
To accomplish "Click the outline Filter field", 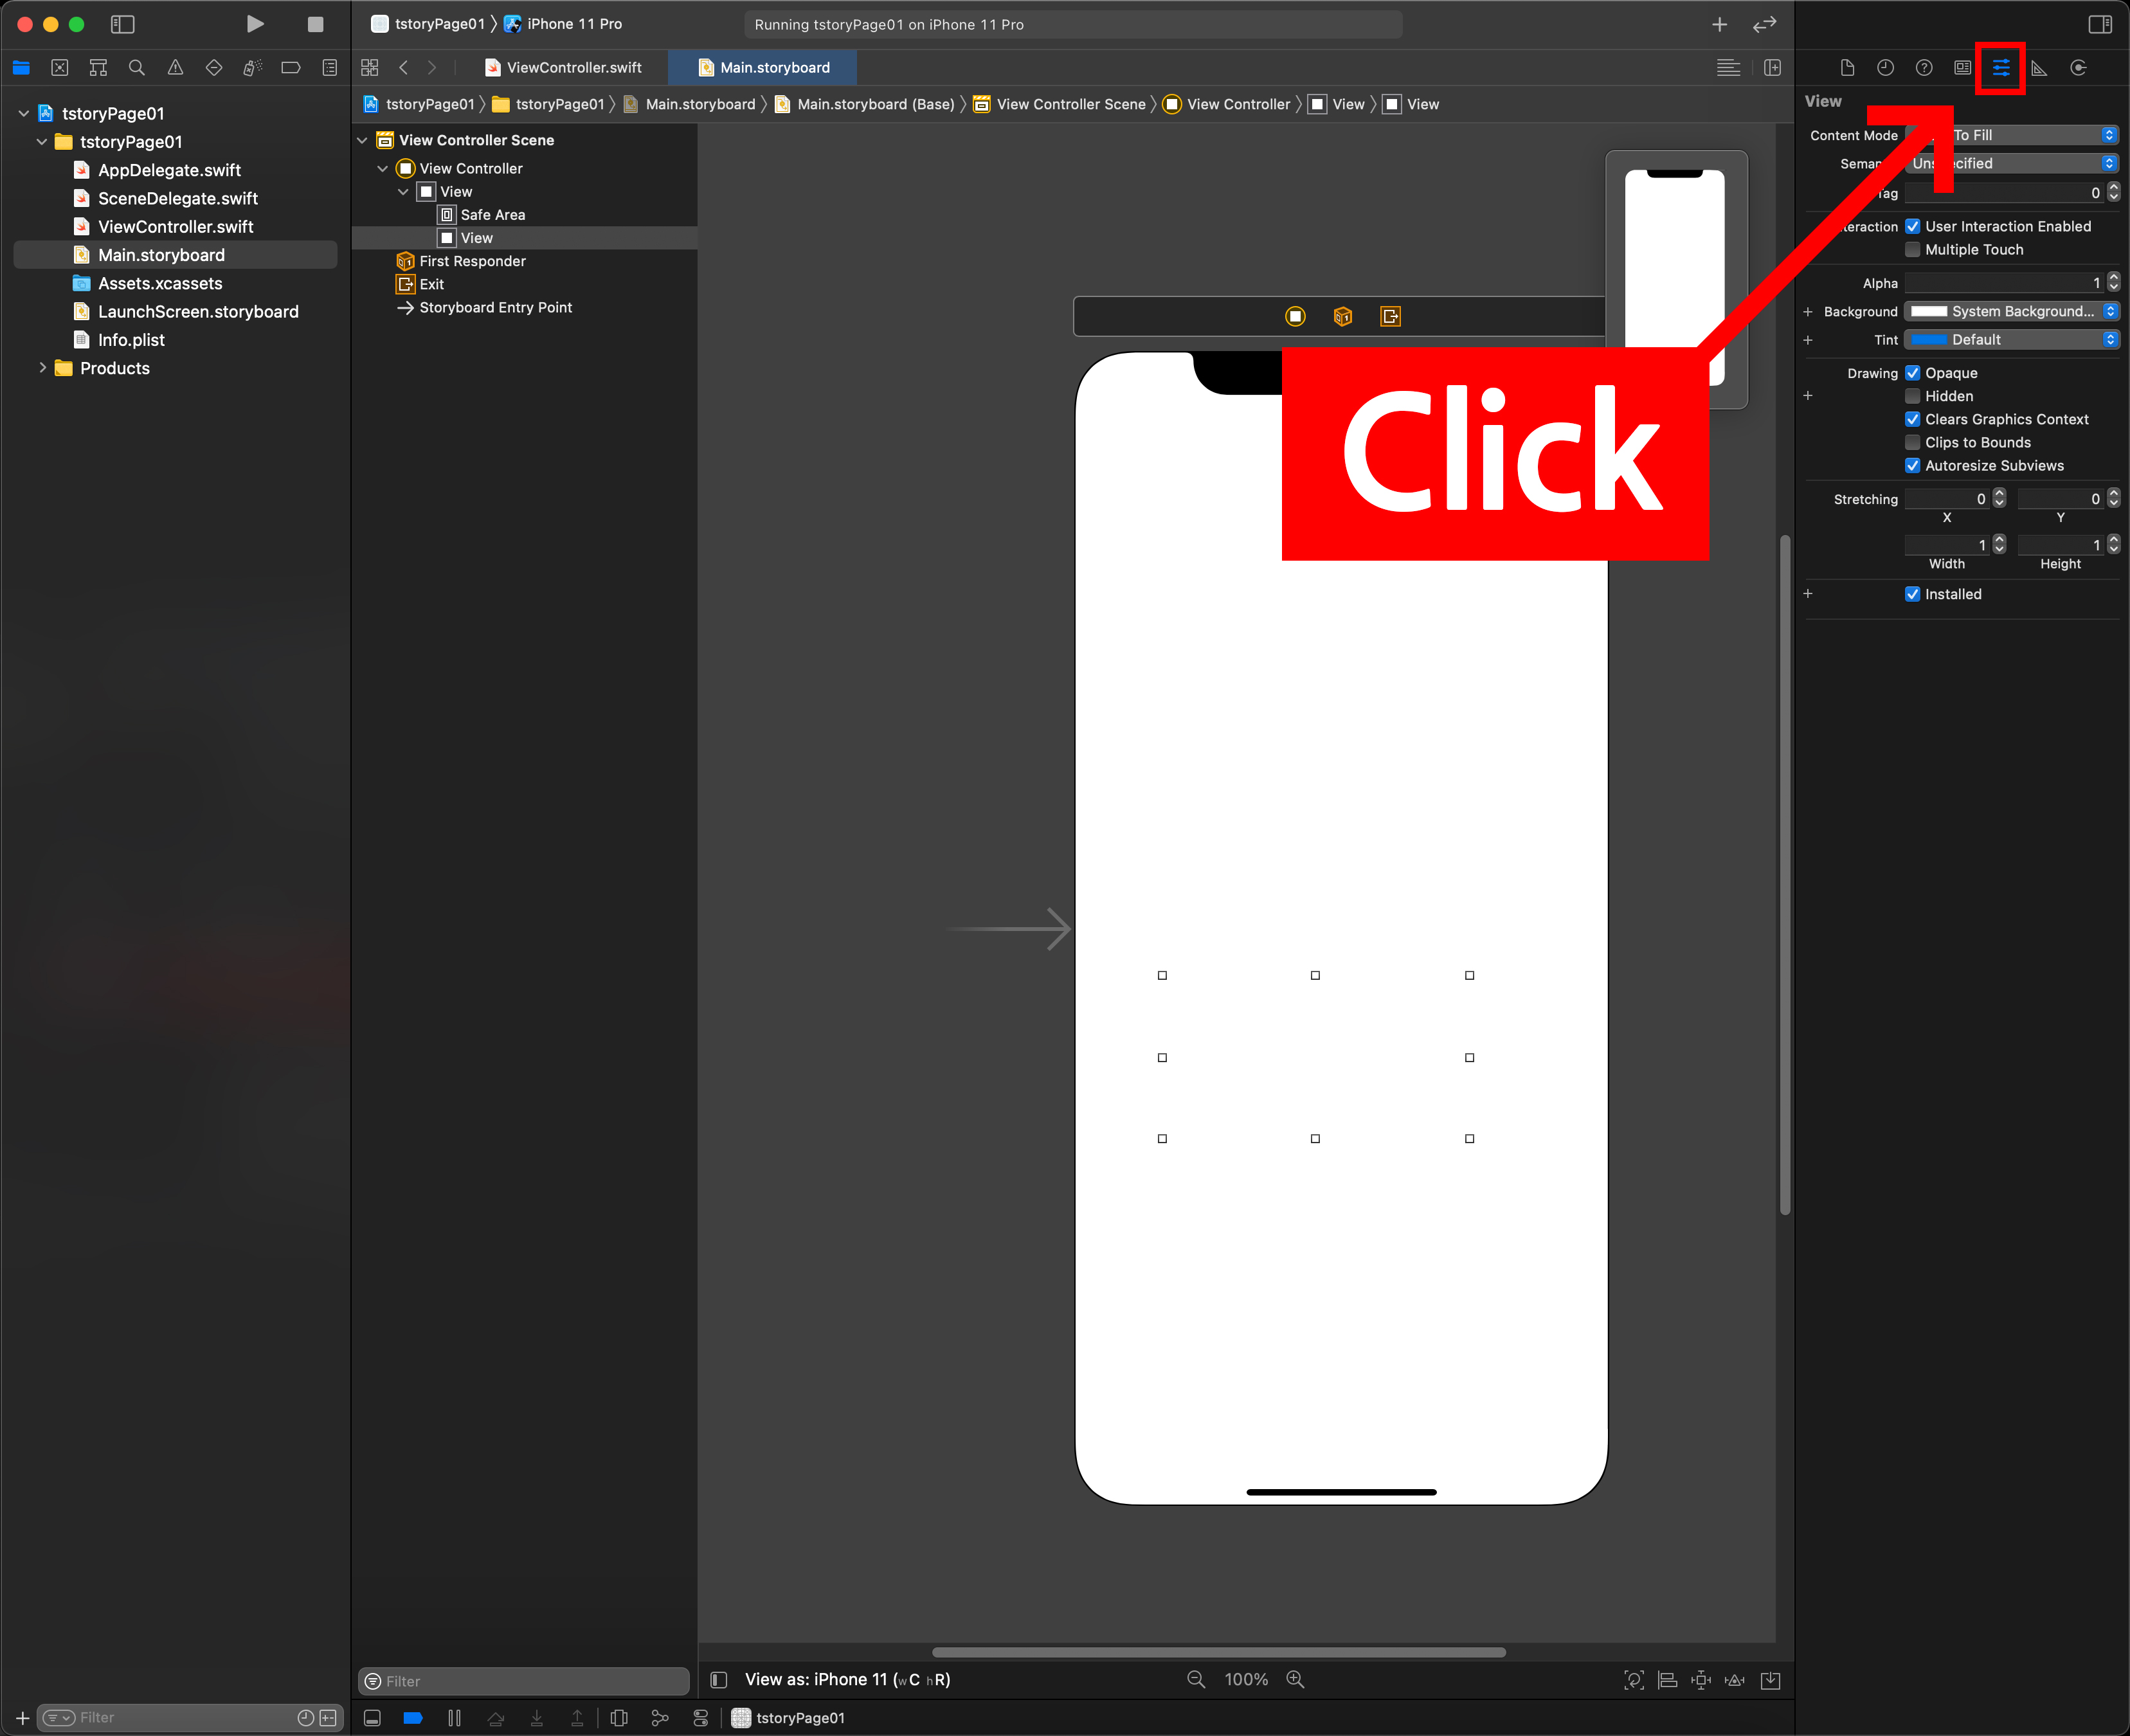I will click(x=524, y=1681).
